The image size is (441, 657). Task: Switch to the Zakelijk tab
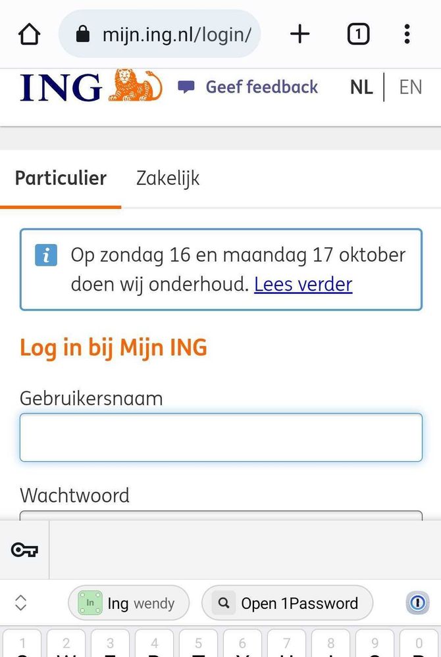coord(168,178)
